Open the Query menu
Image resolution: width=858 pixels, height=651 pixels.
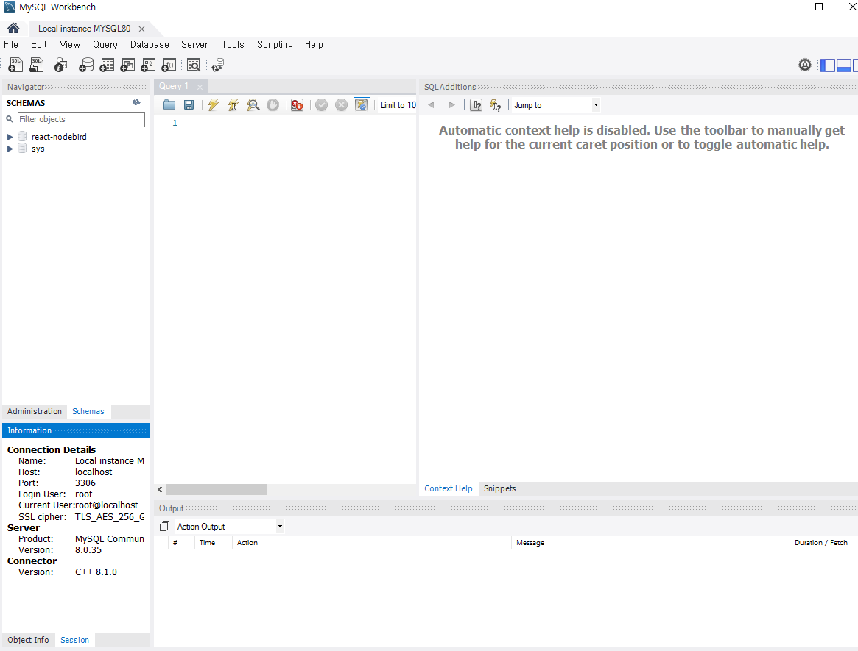(x=105, y=45)
